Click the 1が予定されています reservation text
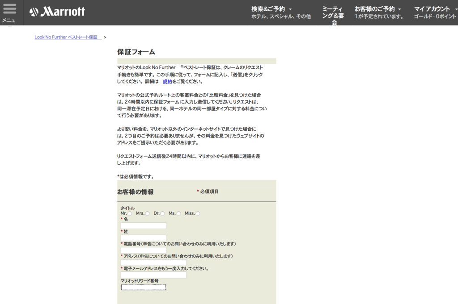The width and height of the screenshot is (458, 304). (x=379, y=17)
